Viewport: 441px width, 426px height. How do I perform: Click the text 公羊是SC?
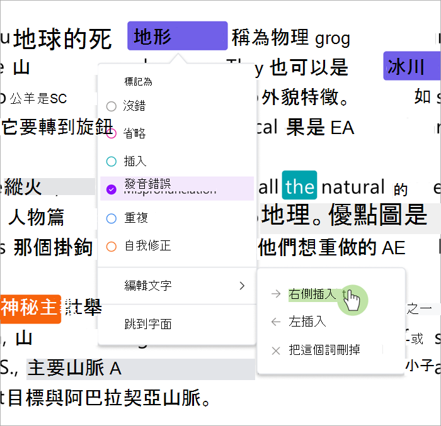38,98
